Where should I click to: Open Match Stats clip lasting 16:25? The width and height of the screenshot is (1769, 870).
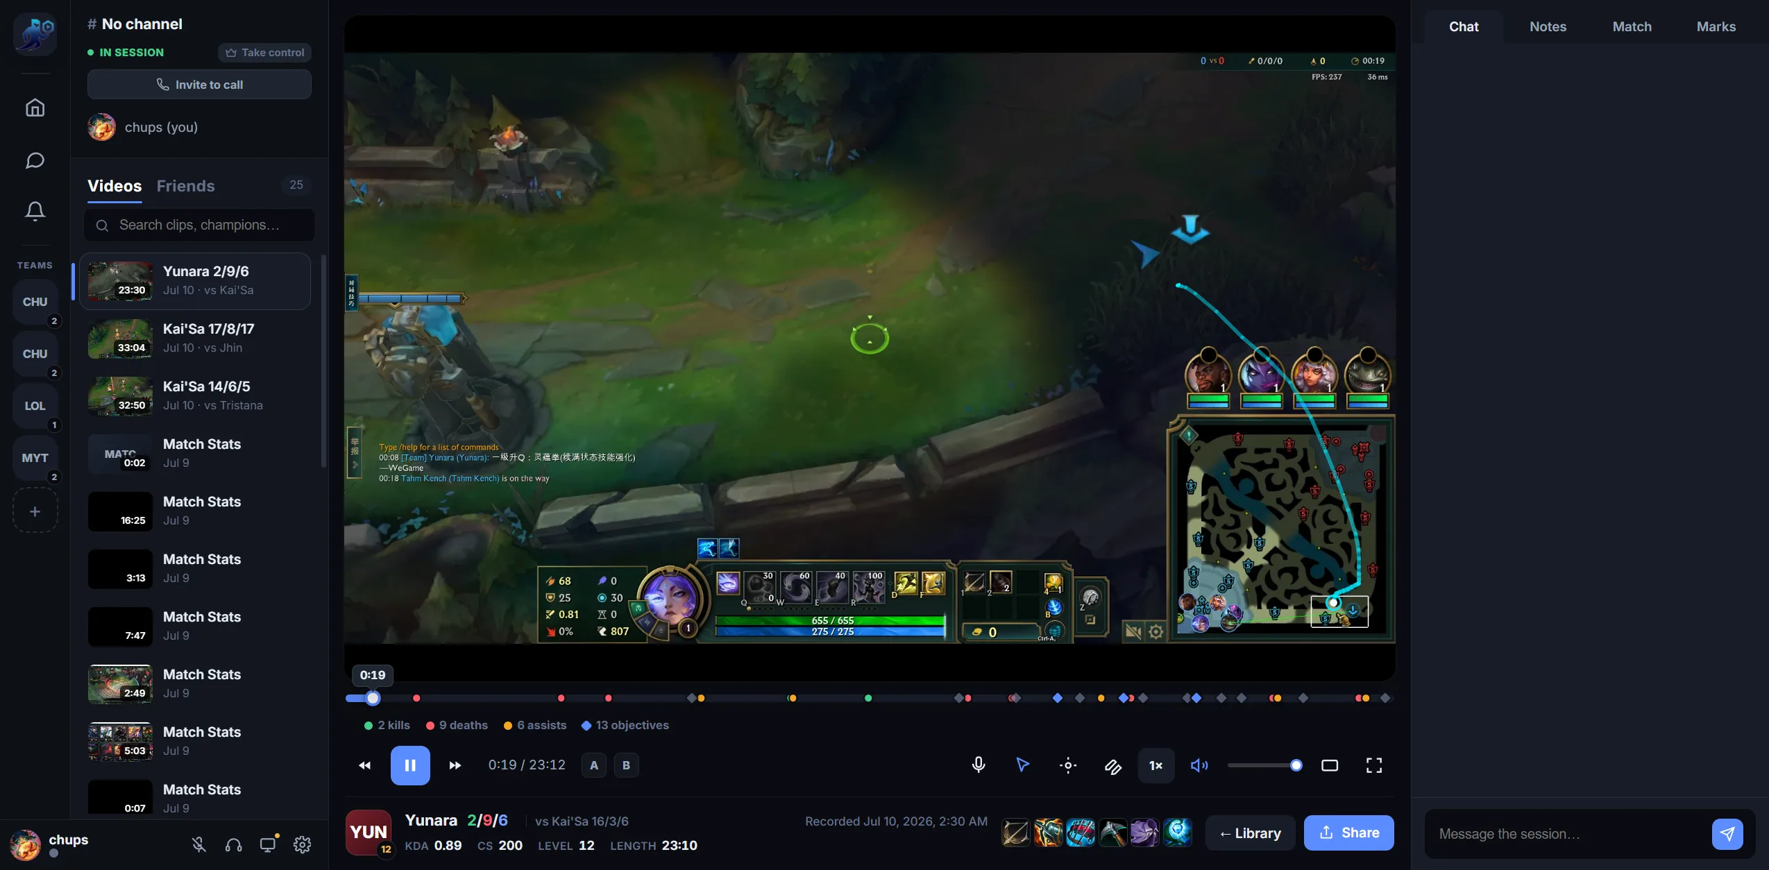click(x=195, y=511)
